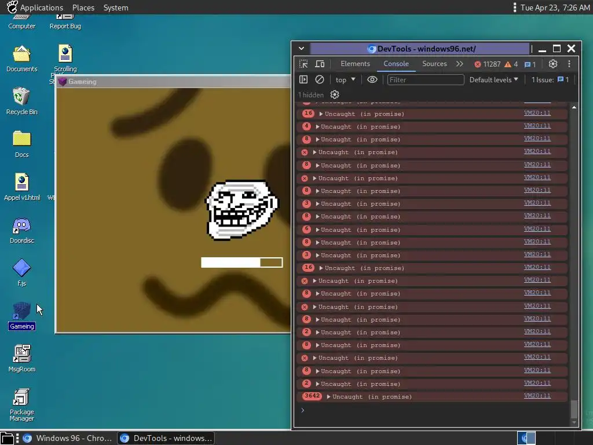This screenshot has width=593, height=445.
Task: Activate the inspect element picker in DevTools
Action: click(303, 64)
